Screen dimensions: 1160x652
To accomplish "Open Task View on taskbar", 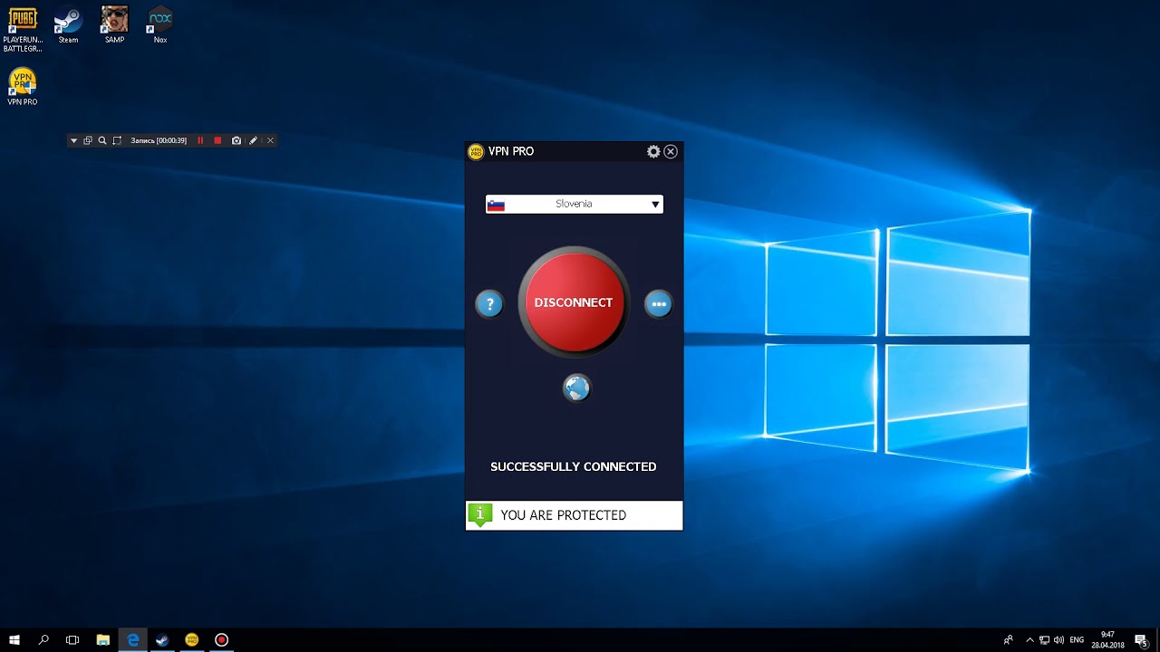I will (x=72, y=639).
